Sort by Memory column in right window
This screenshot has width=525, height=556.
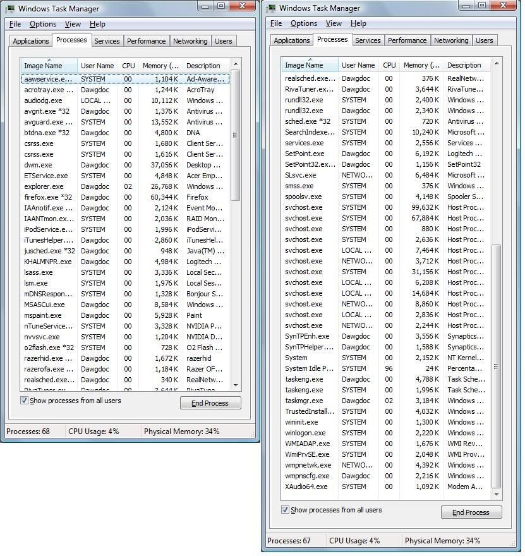click(421, 65)
